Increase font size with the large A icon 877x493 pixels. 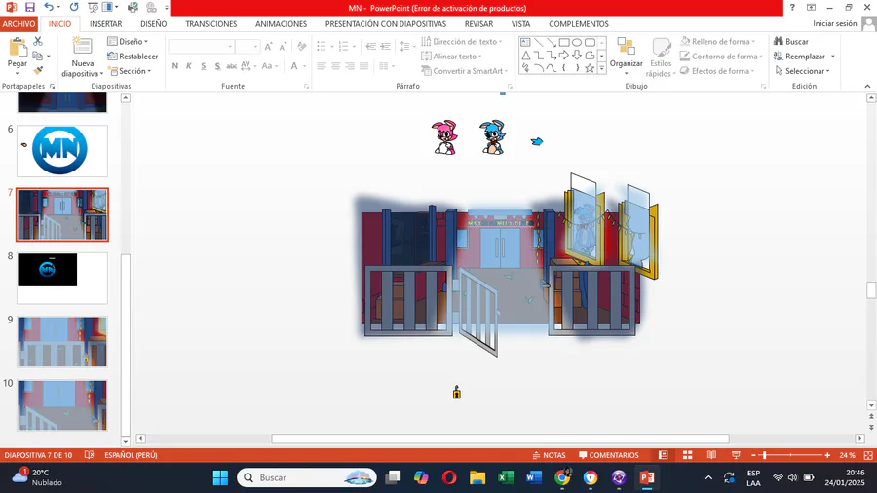pos(269,47)
